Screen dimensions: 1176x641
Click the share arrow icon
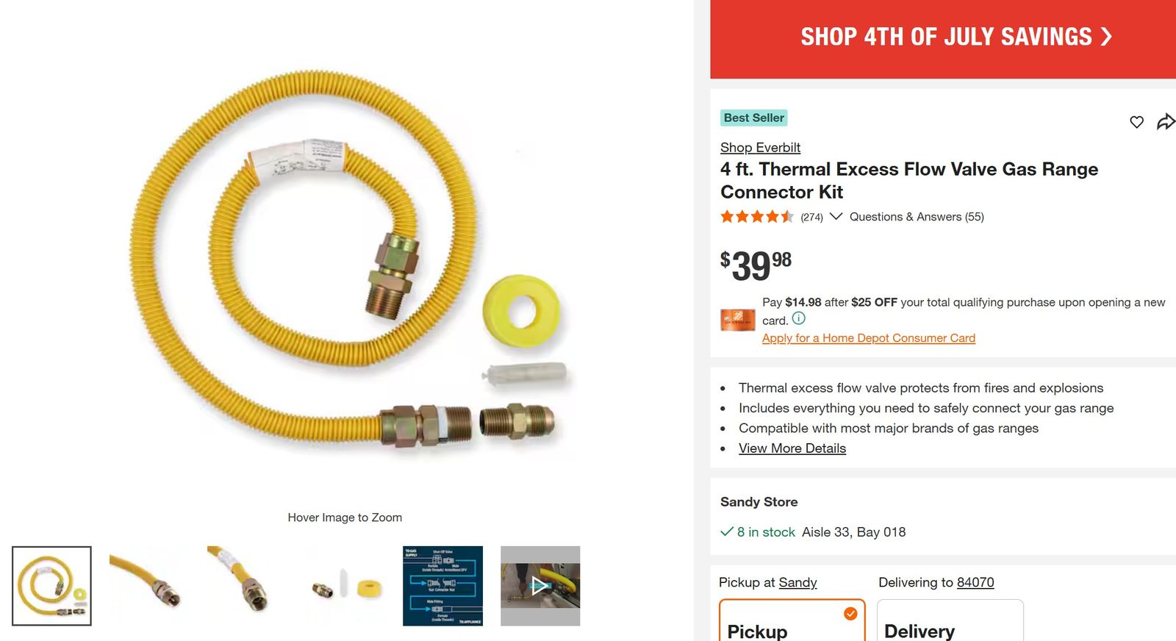click(x=1166, y=121)
